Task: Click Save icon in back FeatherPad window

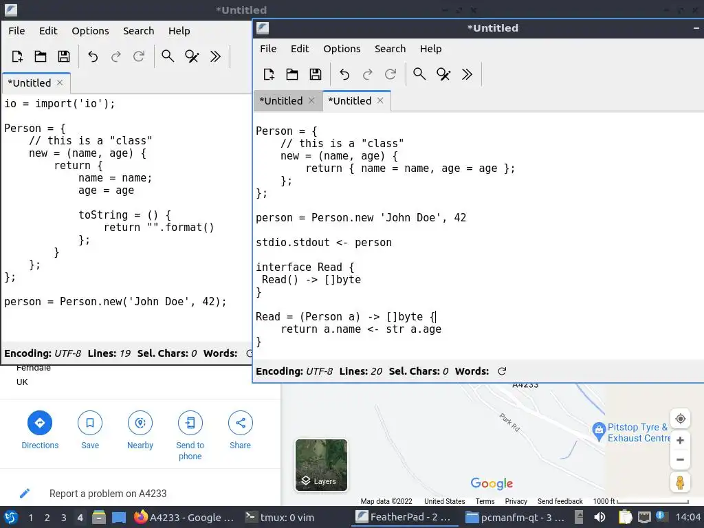Action: coord(64,56)
